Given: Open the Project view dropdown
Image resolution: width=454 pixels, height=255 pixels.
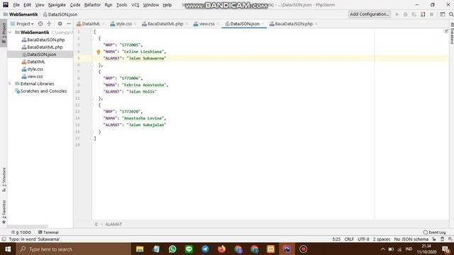Looking at the screenshot, I should (x=22, y=23).
